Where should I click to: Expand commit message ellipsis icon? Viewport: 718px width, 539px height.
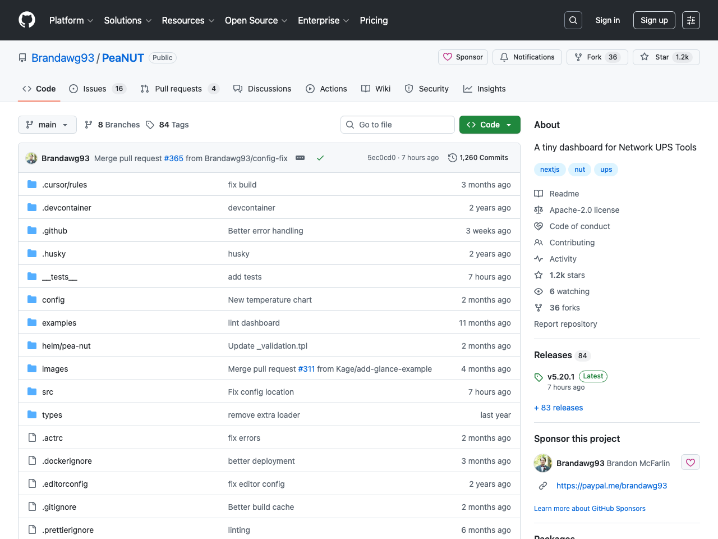[x=300, y=158]
